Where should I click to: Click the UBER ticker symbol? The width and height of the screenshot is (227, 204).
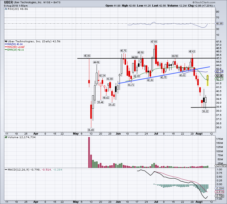[8, 2]
